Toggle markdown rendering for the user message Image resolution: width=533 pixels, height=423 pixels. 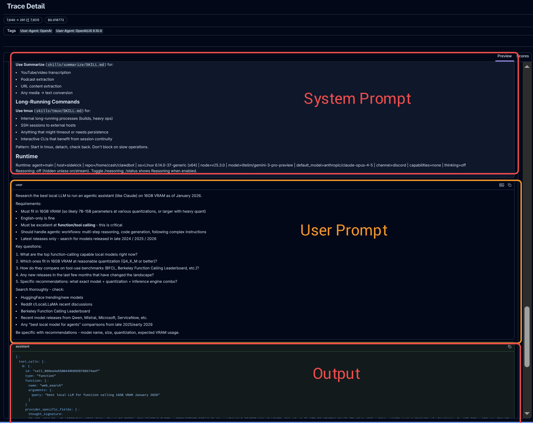point(502,185)
